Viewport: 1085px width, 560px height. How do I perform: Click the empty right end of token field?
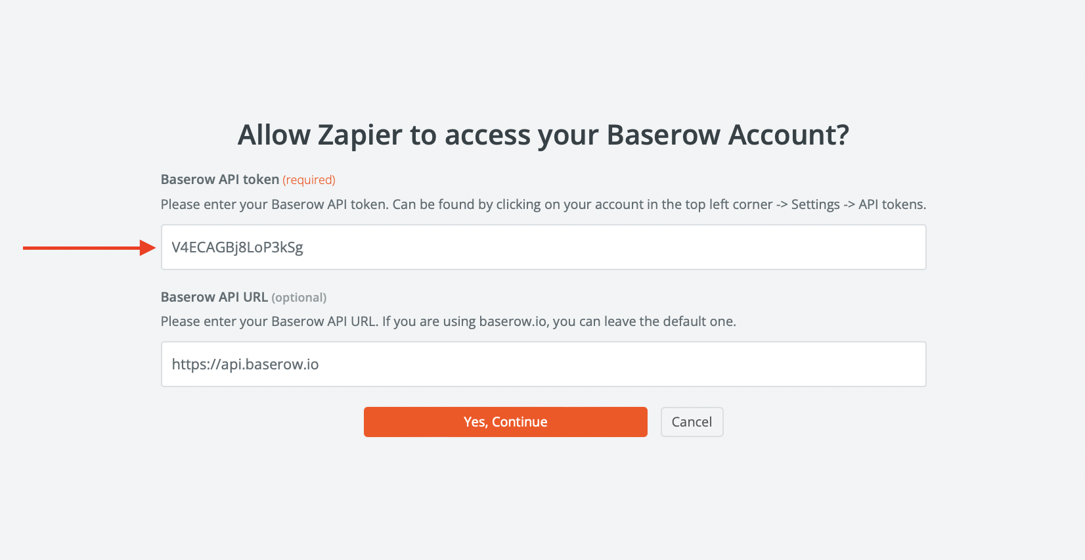point(854,247)
